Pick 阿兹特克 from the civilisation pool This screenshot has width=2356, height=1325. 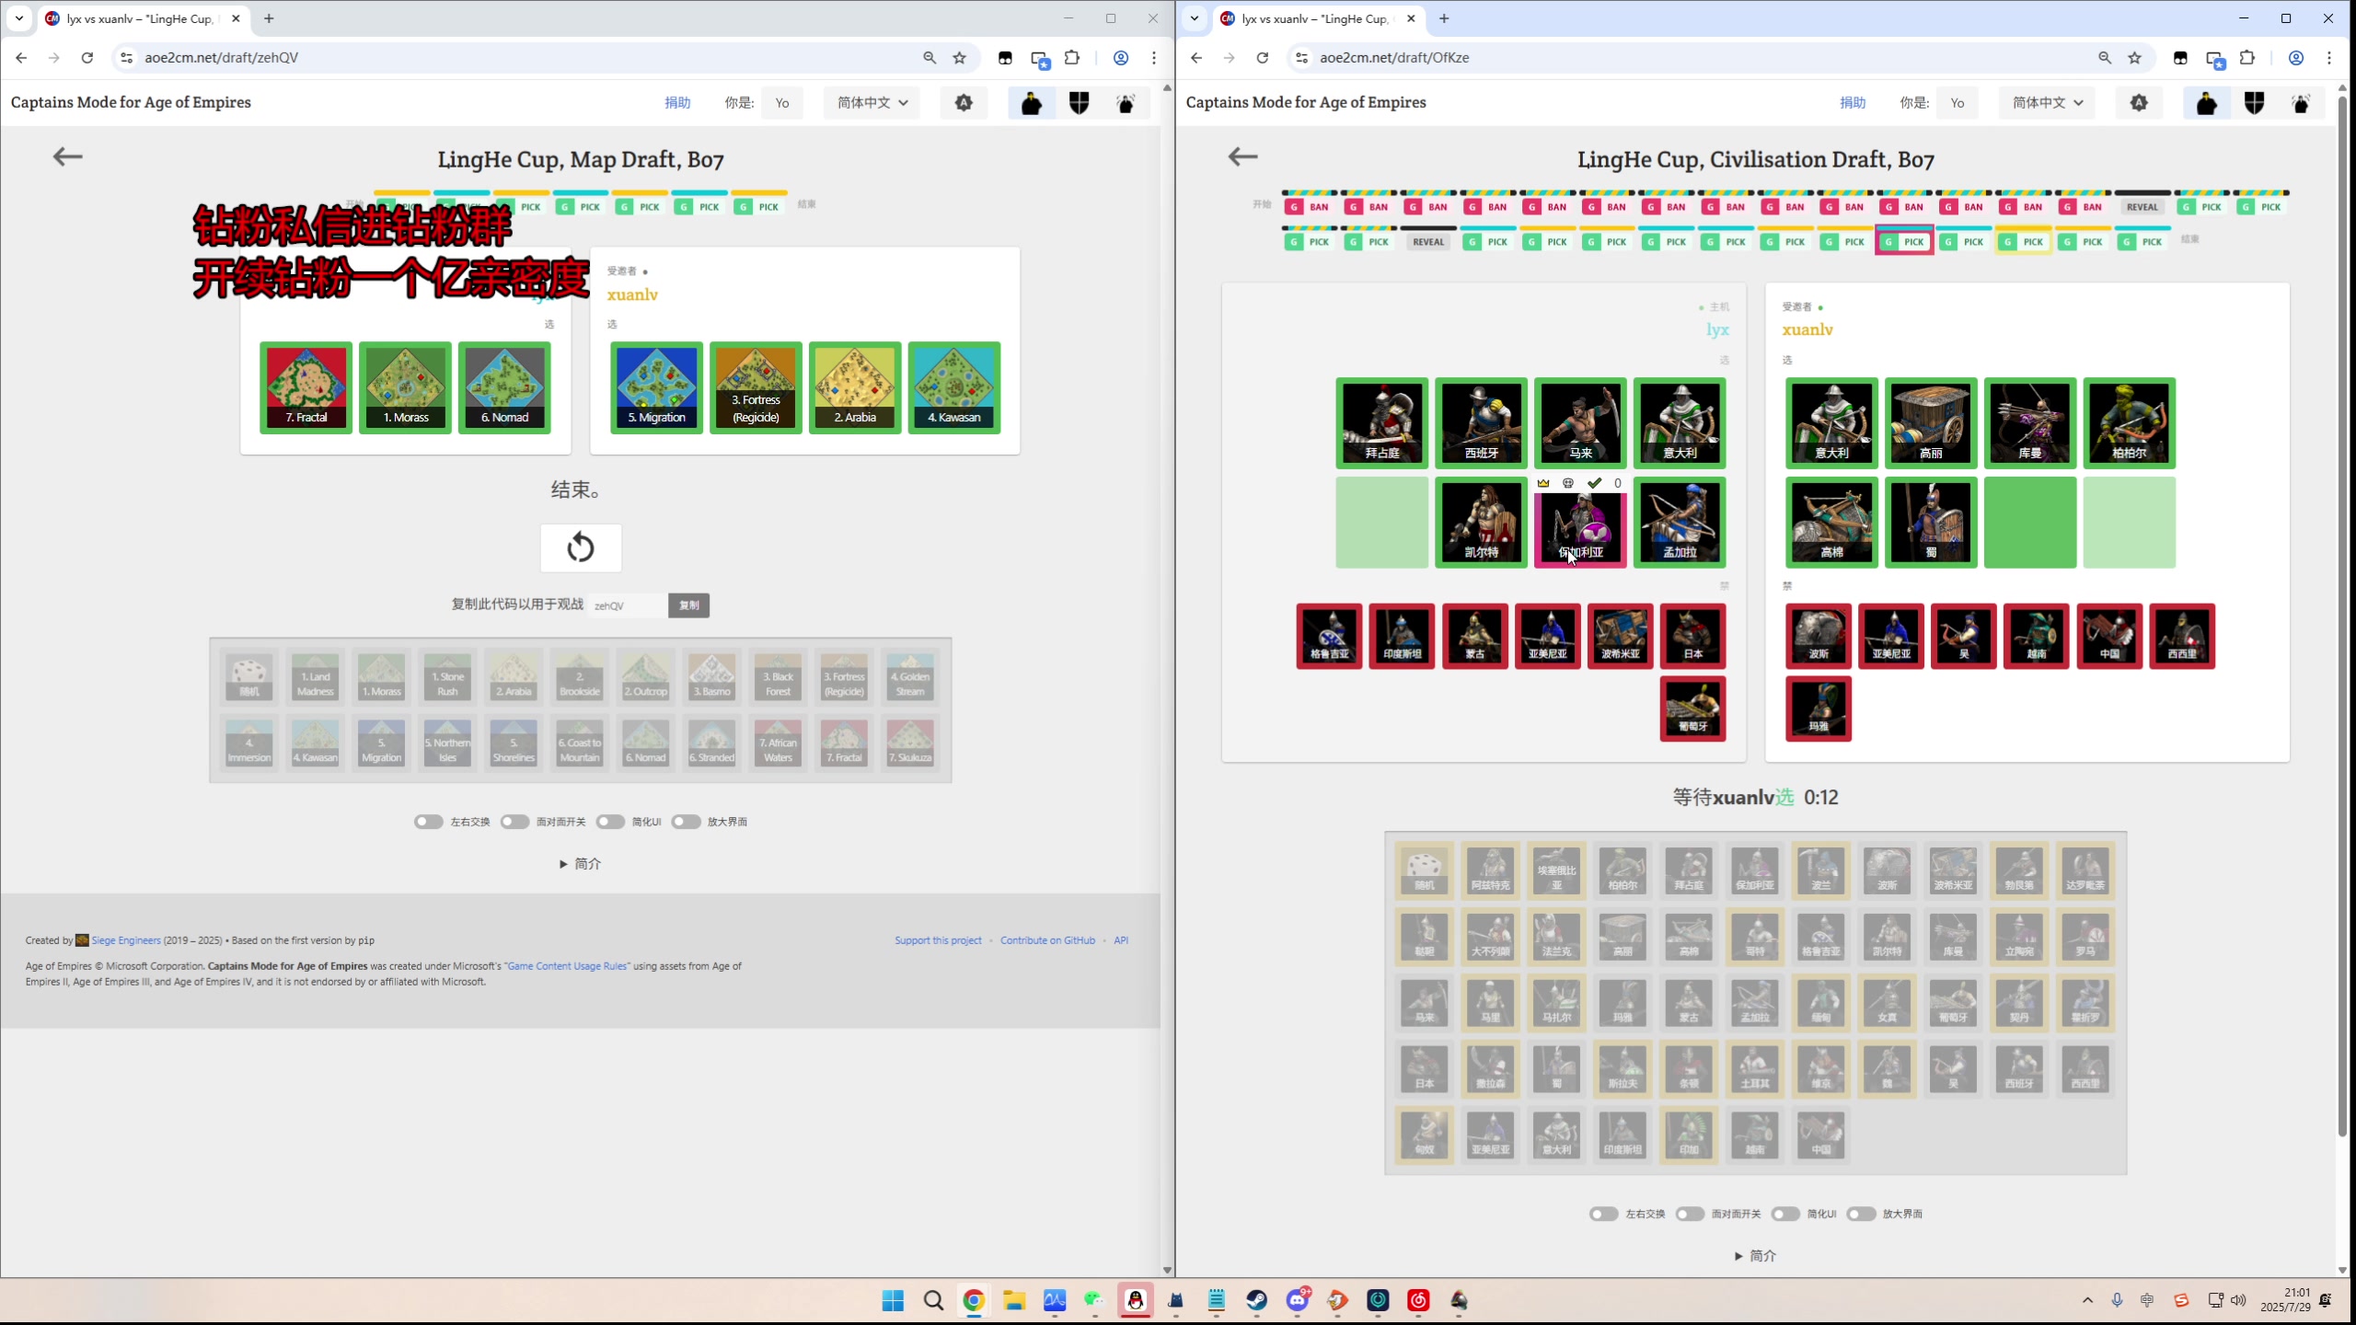1490,870
